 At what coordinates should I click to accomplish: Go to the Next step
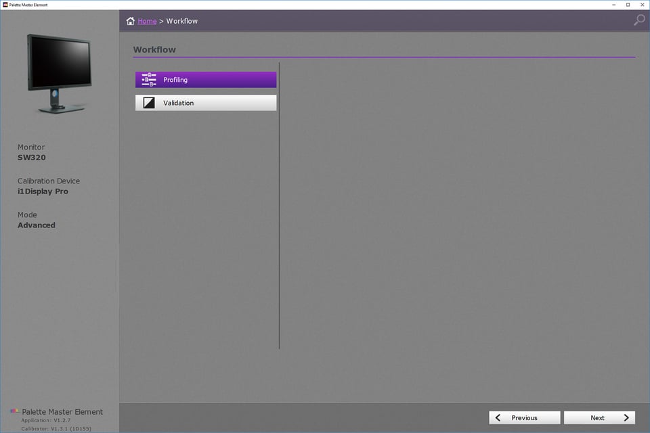pos(599,417)
